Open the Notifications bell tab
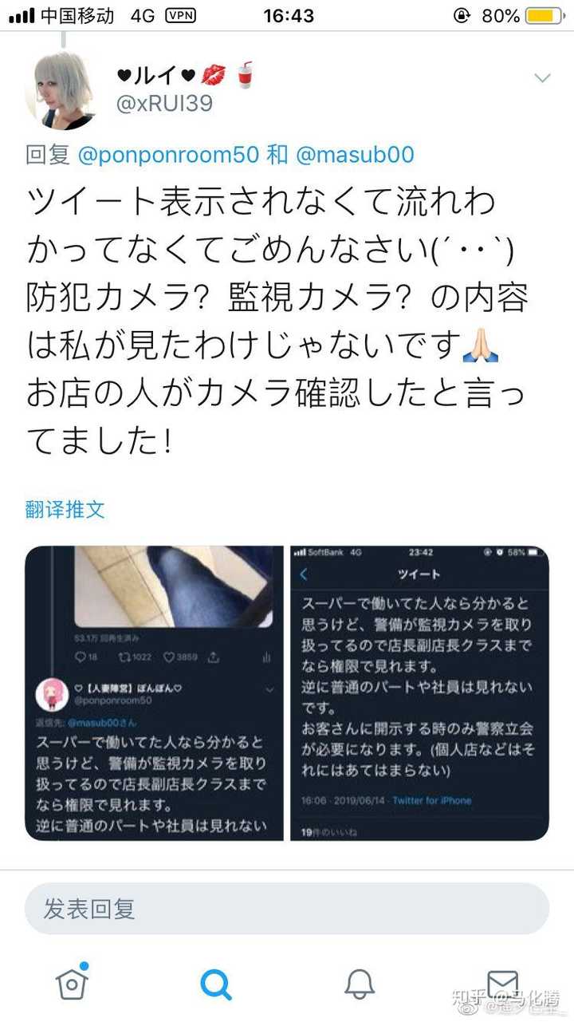574x1022 pixels. 360,984
